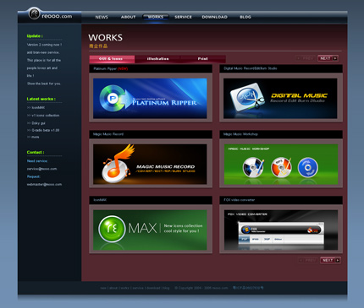The image size is (364, 308).
Task: Click the bottom NEXT button
Action: point(330,260)
